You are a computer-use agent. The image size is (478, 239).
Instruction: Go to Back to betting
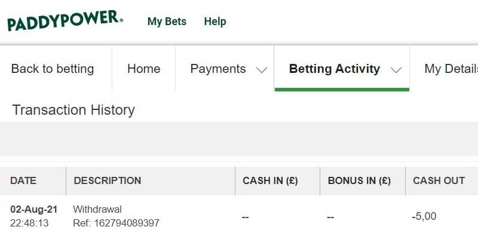53,69
